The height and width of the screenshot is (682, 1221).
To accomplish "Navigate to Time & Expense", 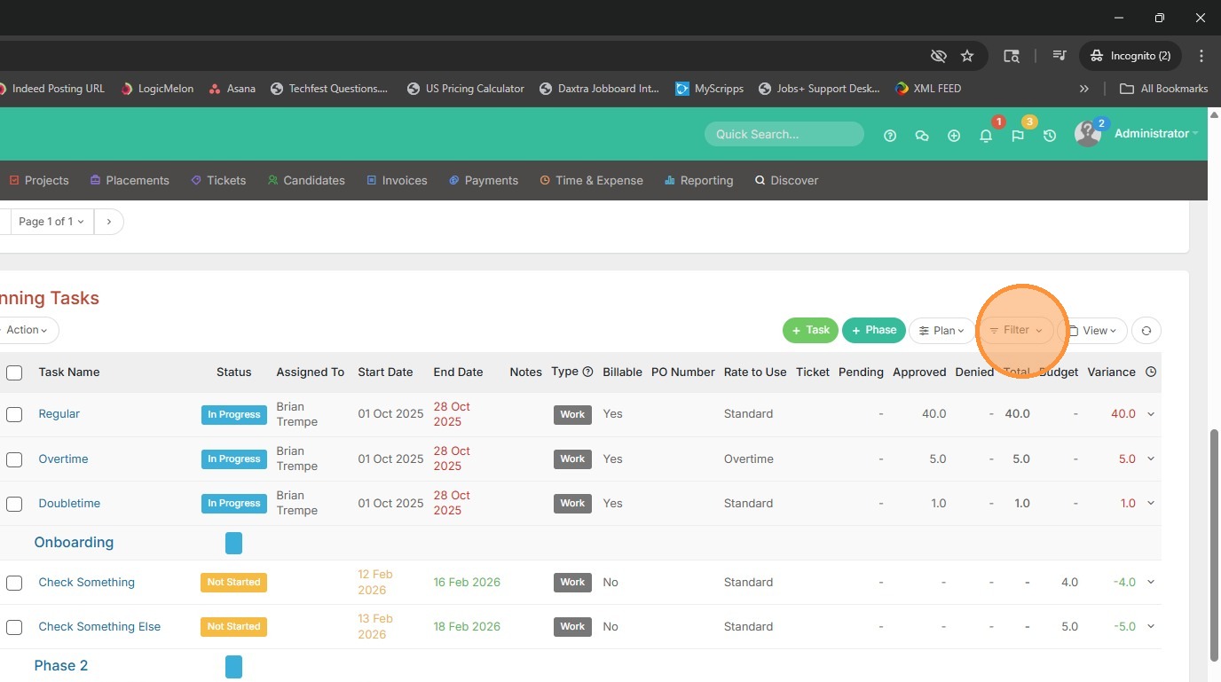I will coord(591,181).
